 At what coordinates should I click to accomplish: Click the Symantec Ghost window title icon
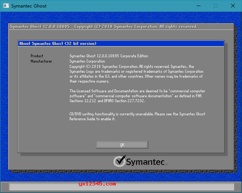tap(6, 6)
